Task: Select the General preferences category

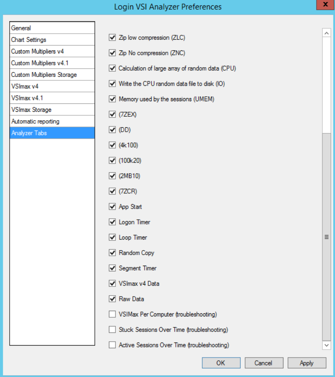Action: (52, 28)
